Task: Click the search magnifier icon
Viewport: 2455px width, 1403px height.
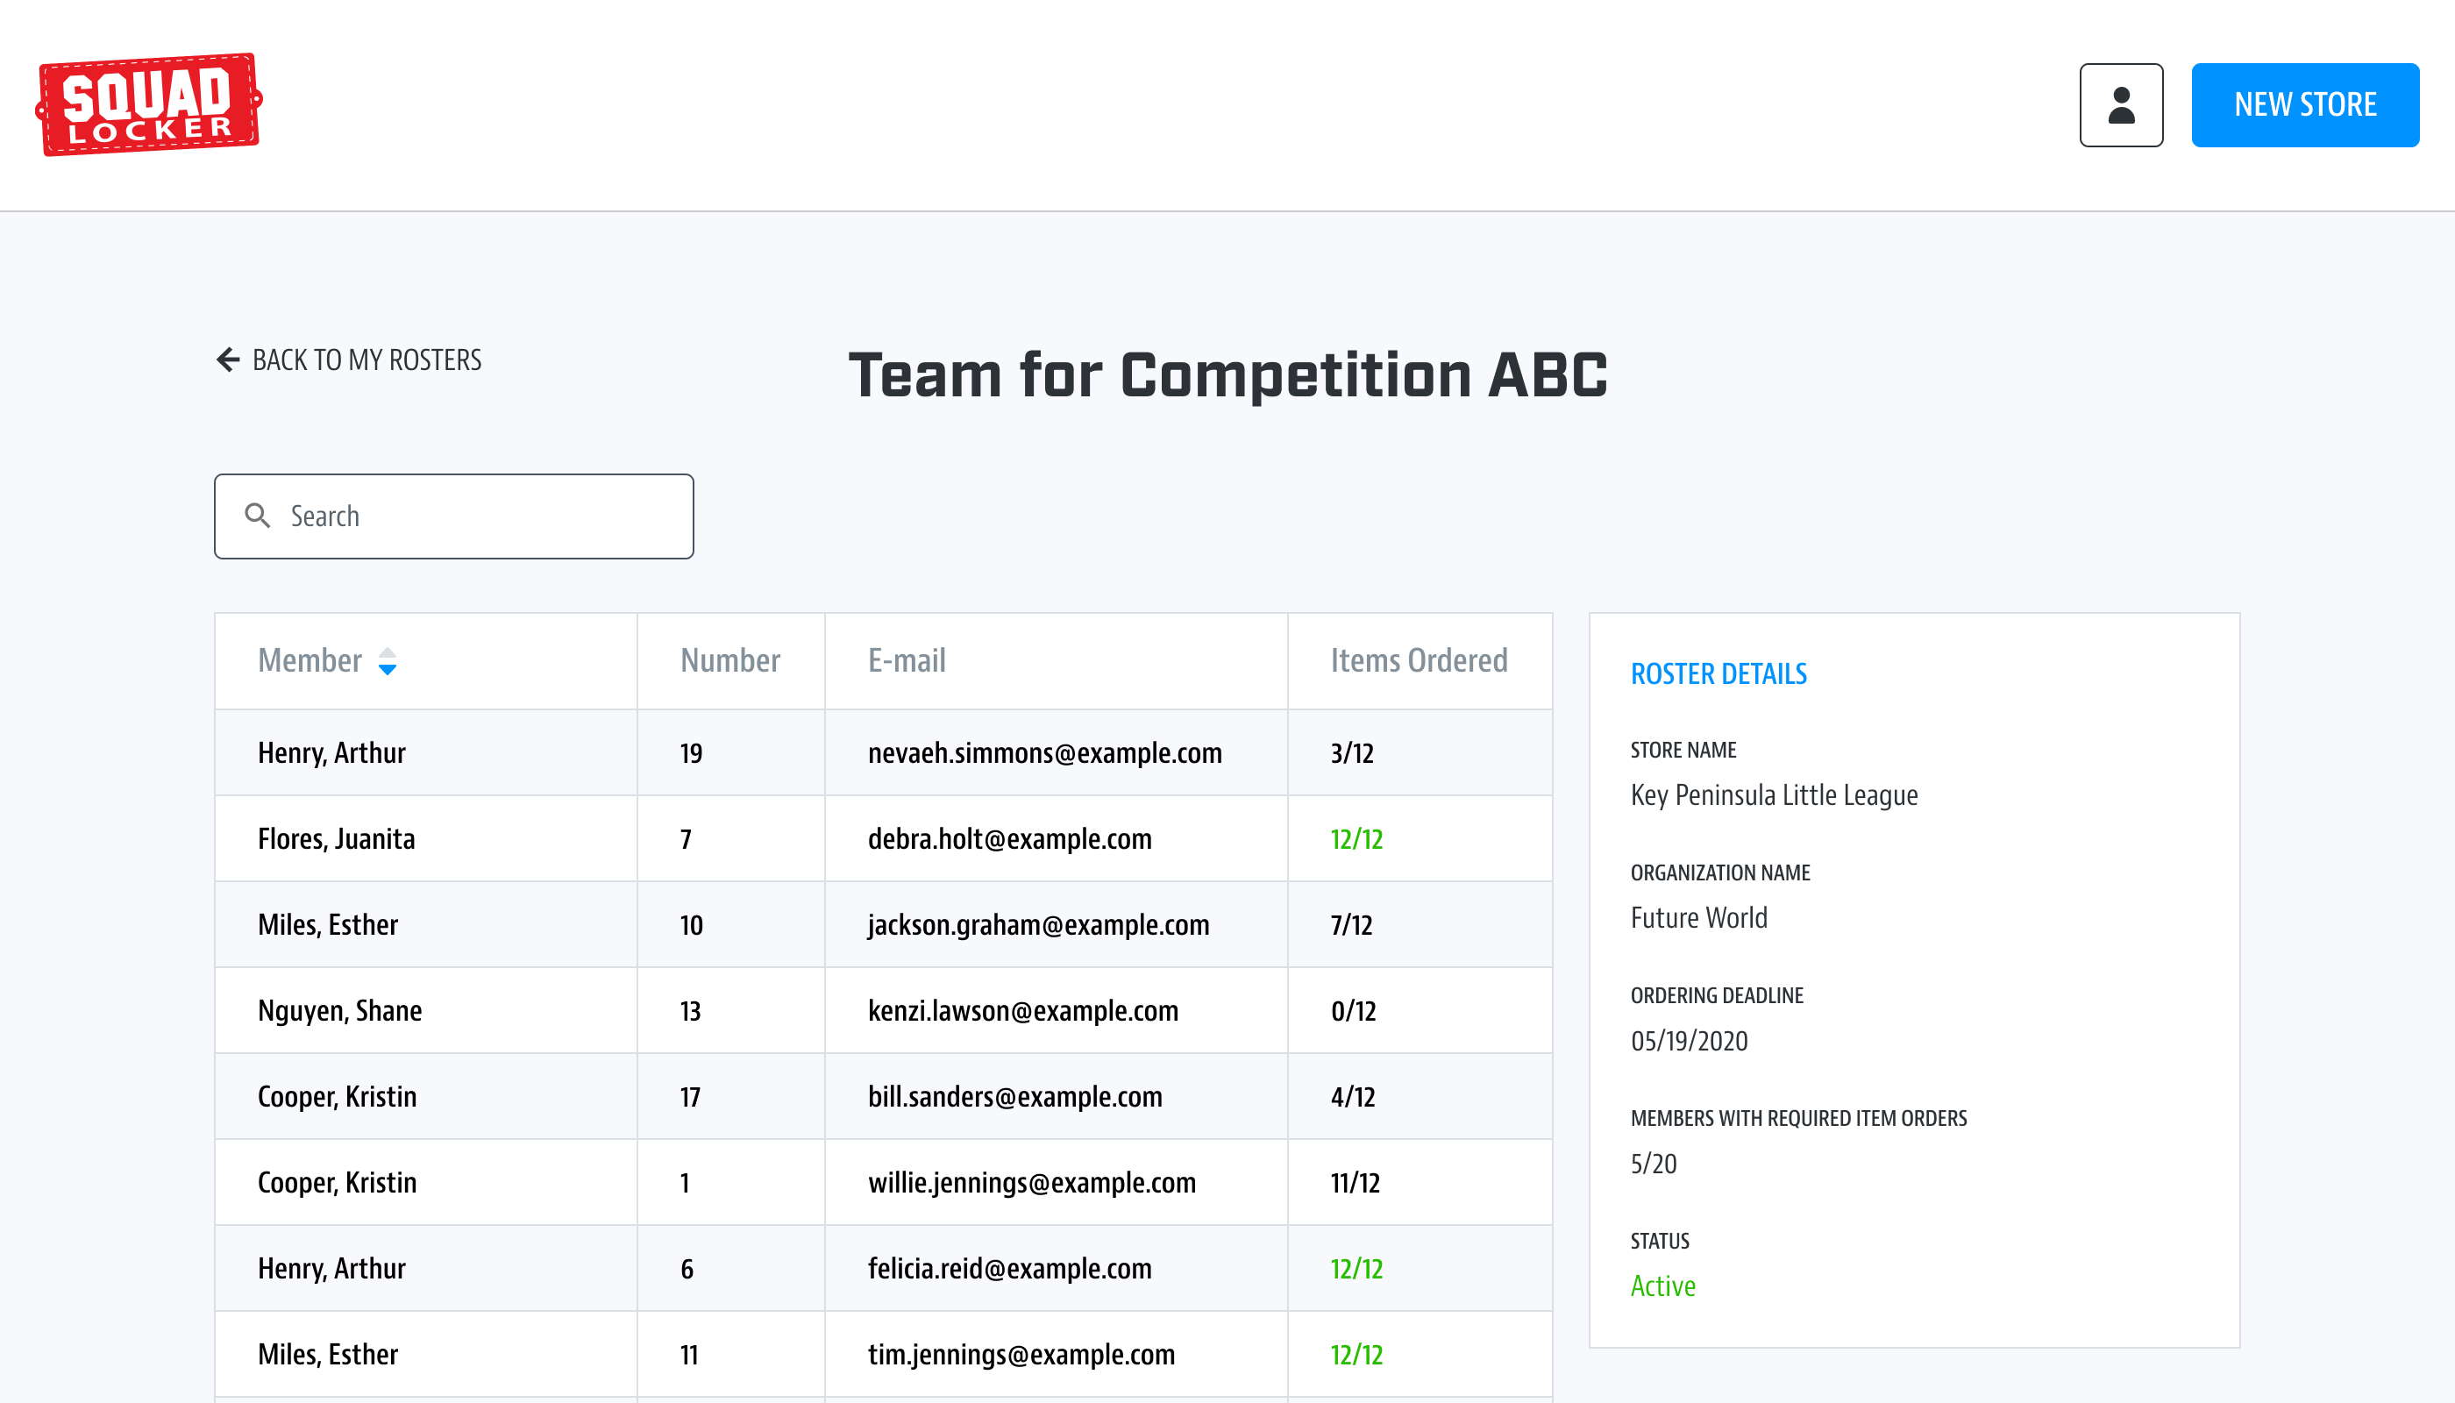Action: 257,516
